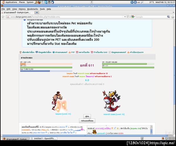
Task: Click the เลือกสัตว์เลี้ยง house icon link
Action: [x=27, y=52]
